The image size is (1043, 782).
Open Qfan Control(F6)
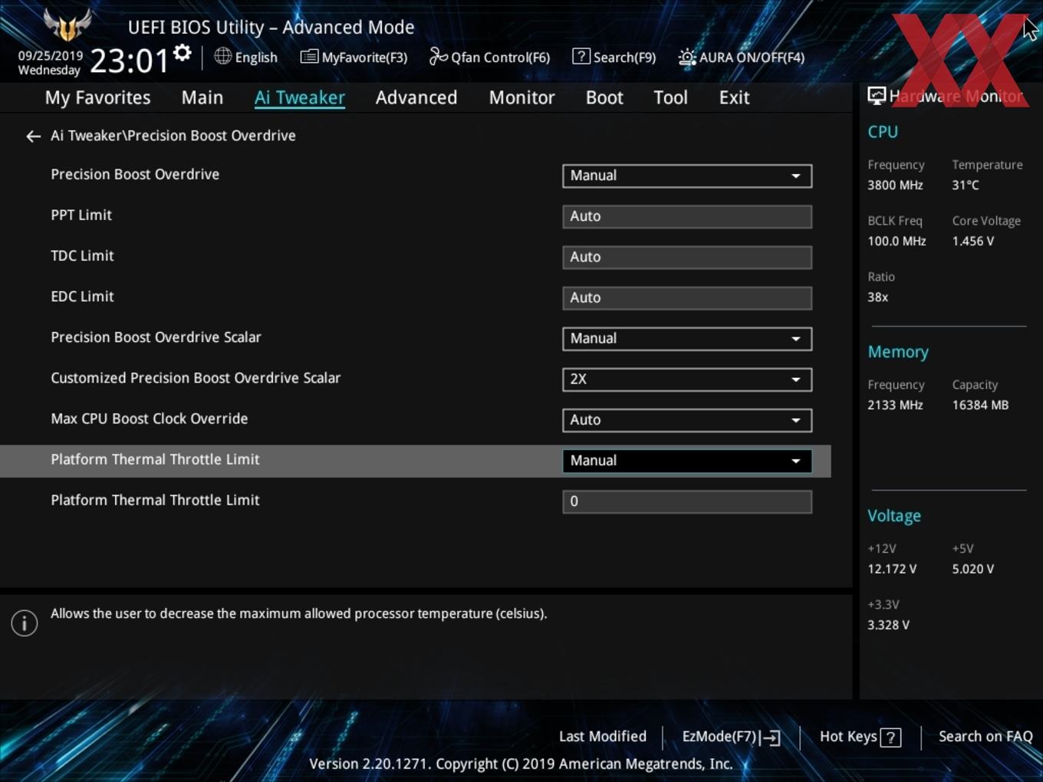(489, 57)
